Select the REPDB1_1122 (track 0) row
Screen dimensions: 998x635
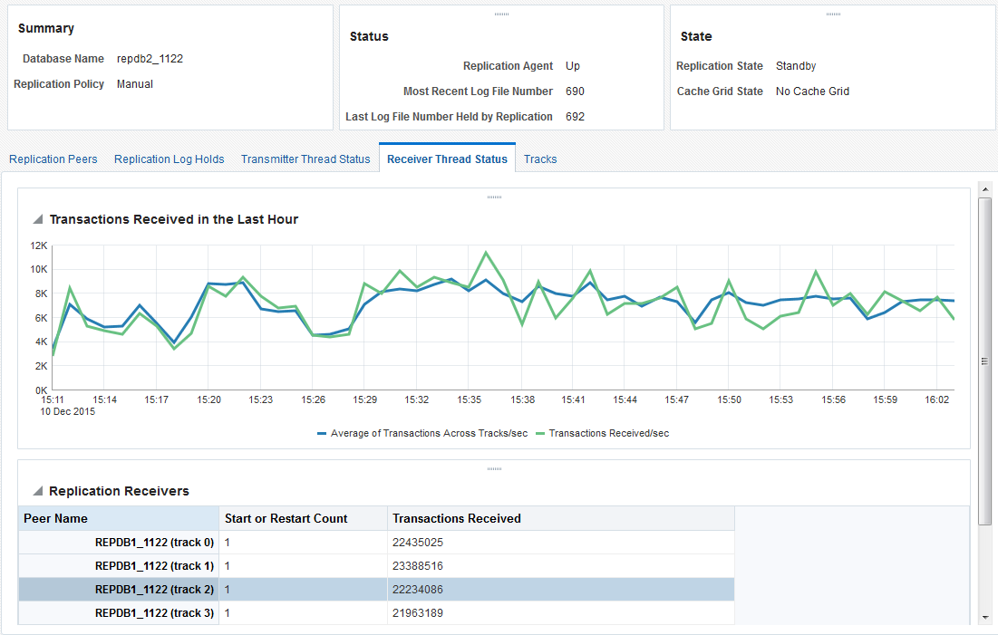pos(154,543)
